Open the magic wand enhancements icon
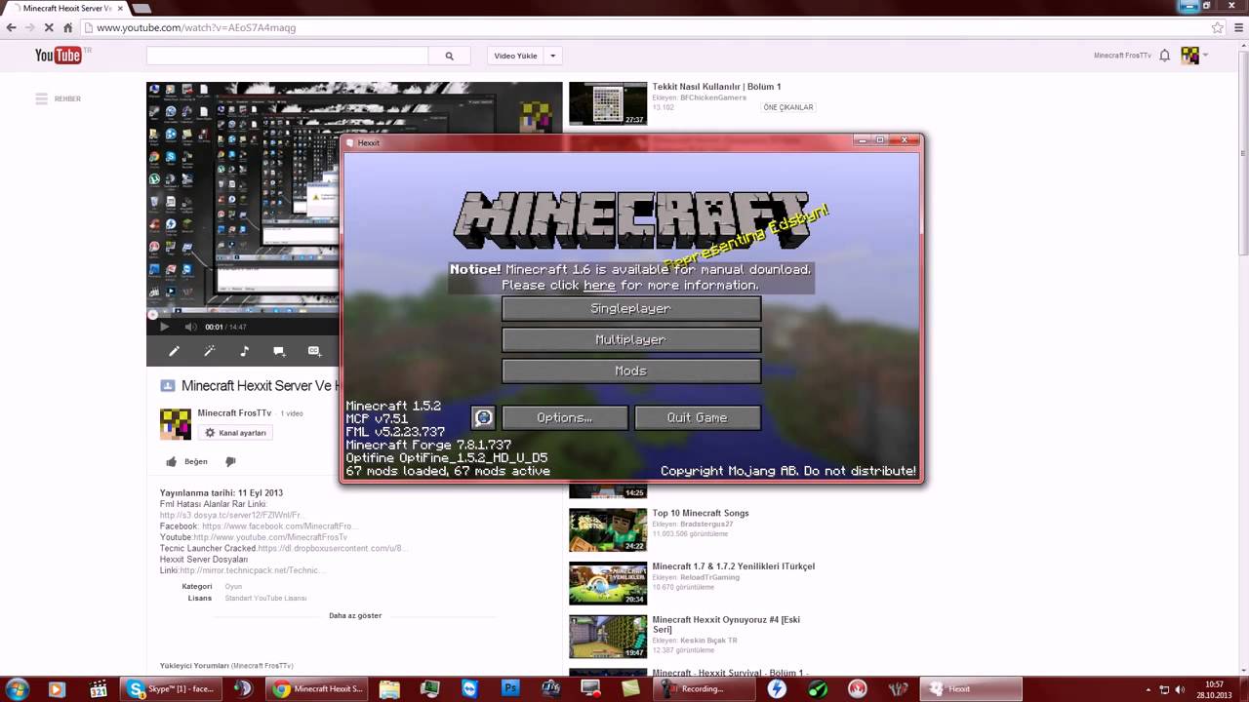 [209, 351]
